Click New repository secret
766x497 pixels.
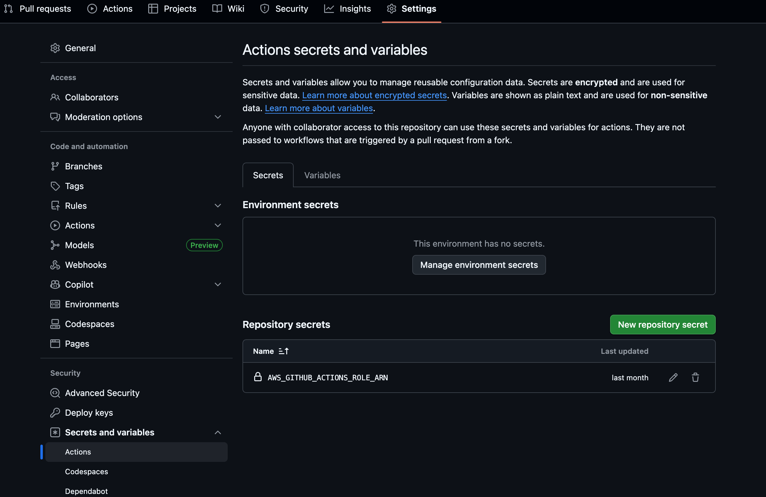[x=662, y=324]
